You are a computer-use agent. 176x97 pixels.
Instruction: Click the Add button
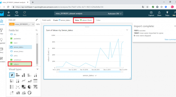click(x=9, y=14)
